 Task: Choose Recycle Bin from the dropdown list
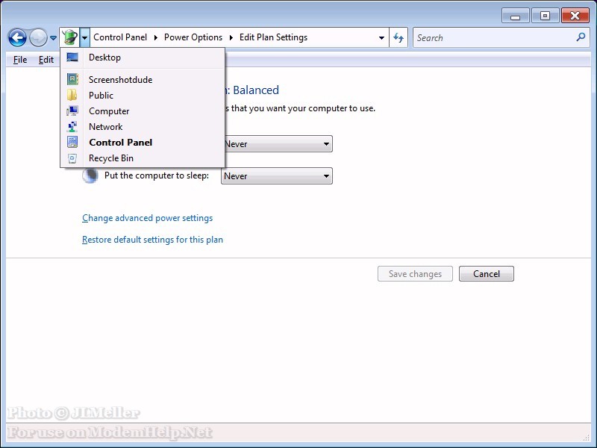[143, 158]
